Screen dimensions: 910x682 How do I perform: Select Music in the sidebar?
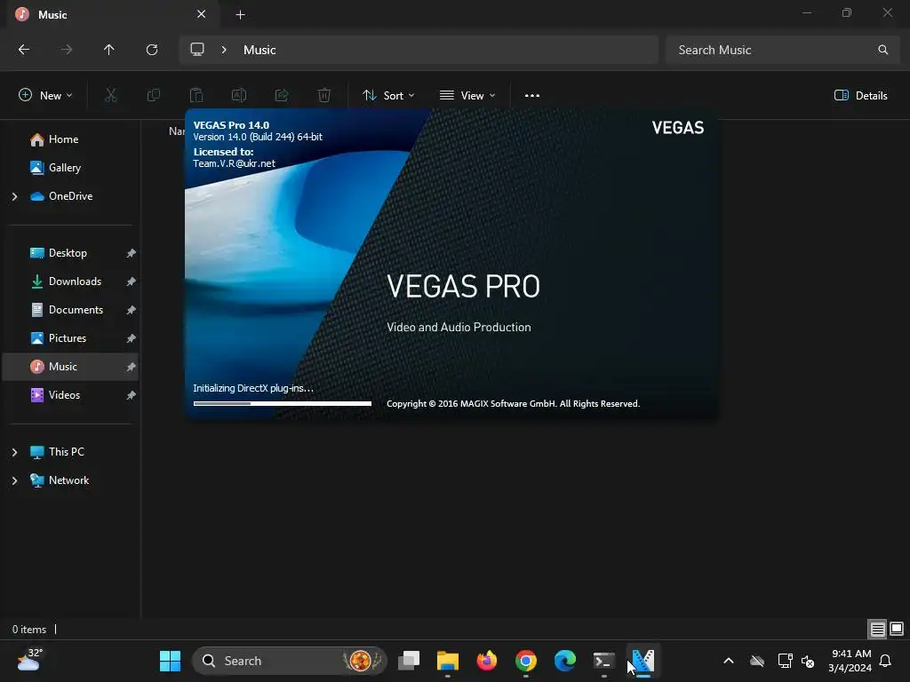pos(70,367)
